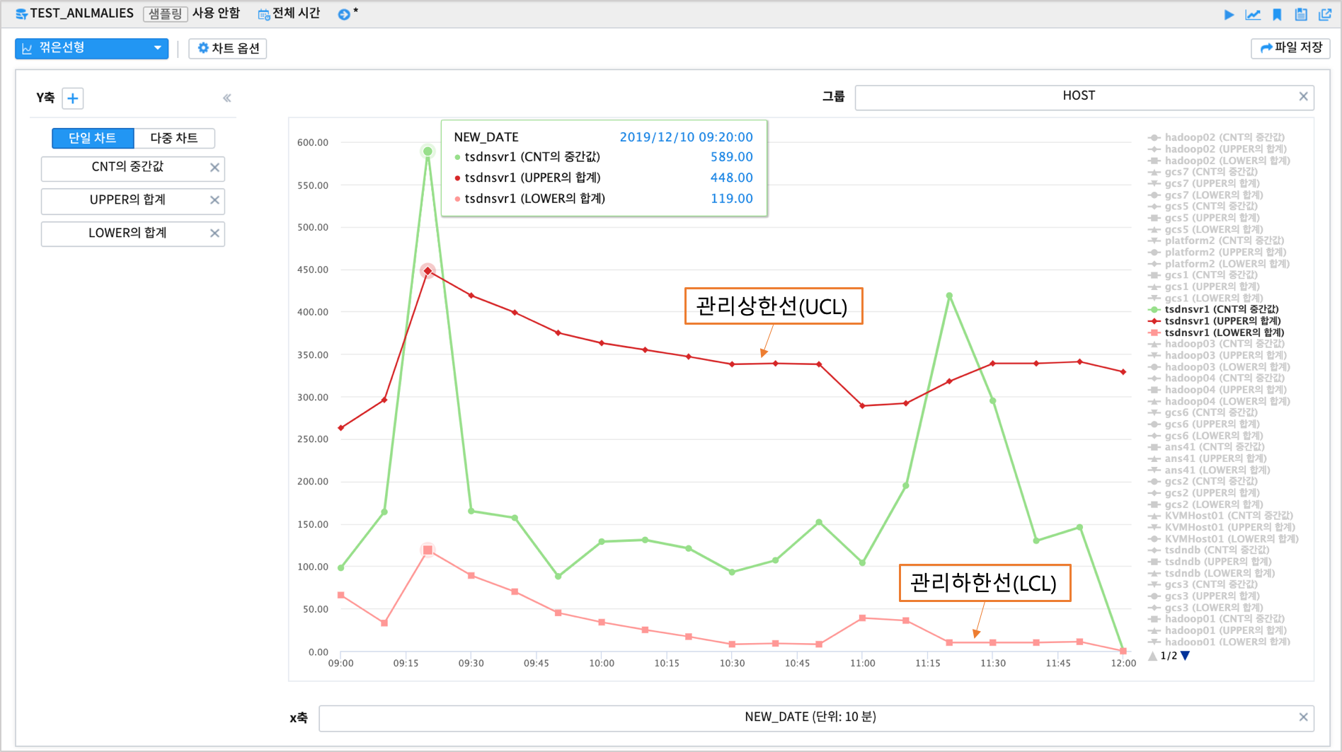Image resolution: width=1342 pixels, height=752 pixels.
Task: Toggle hadoop02 (UPPER의 합계) legend series
Action: tap(1217, 149)
